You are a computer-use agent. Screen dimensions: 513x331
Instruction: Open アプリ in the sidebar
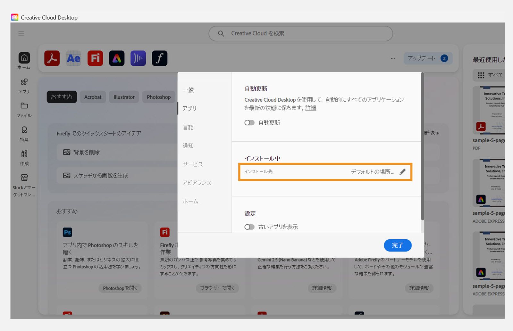[24, 86]
